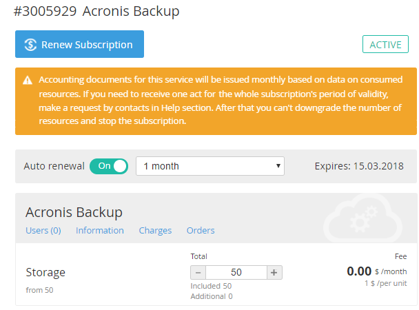Click the Auto renewal label
The image size is (419, 310).
54,166
